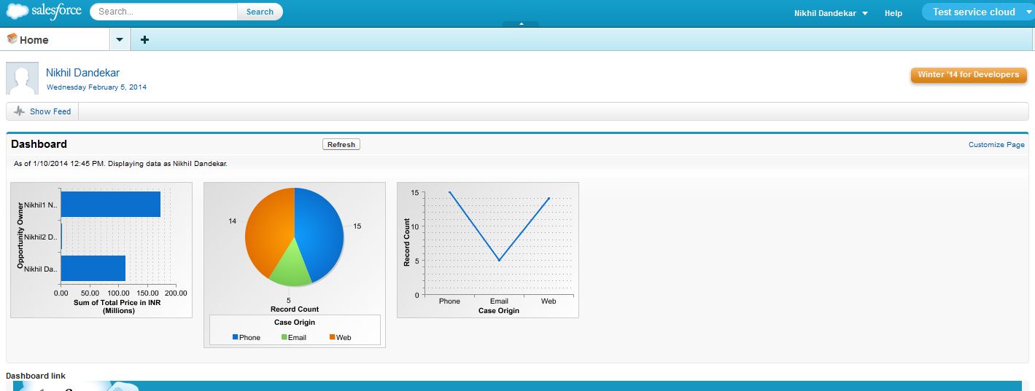
Task: Click the Email data point on line chart
Action: tap(499, 260)
